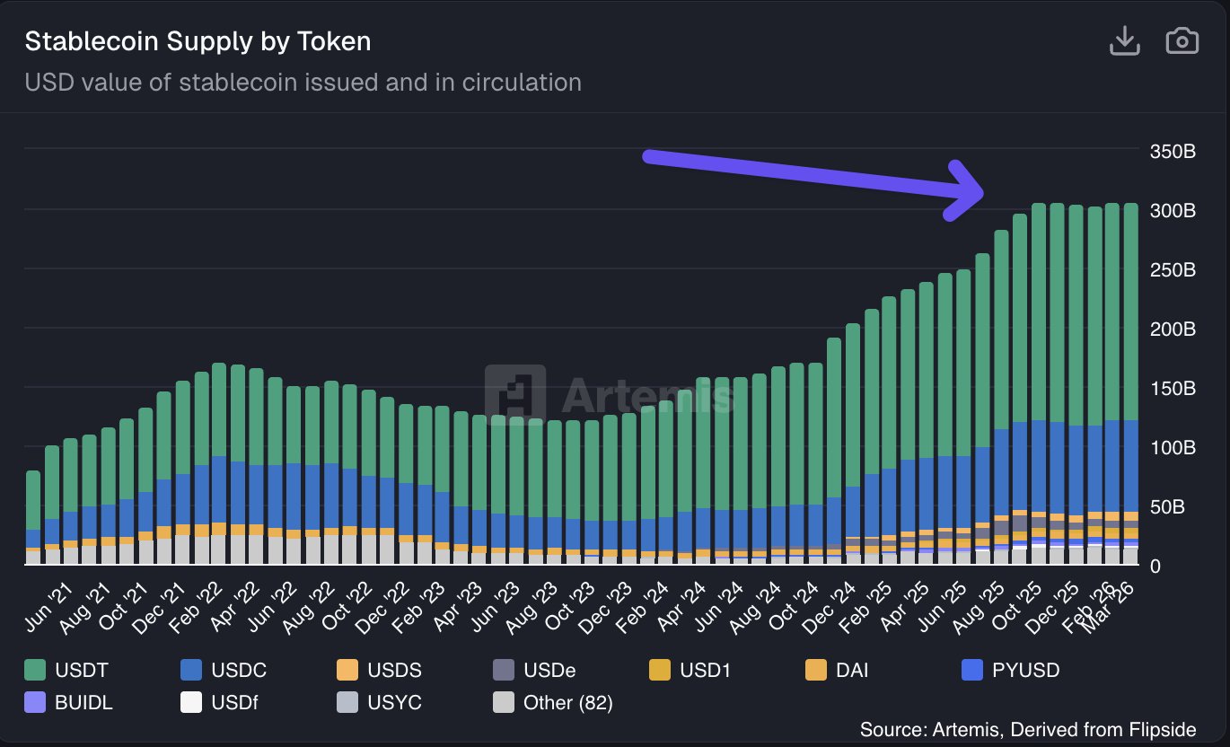Click the download chart icon
This screenshot has height=747, width=1230.
pos(1124,41)
